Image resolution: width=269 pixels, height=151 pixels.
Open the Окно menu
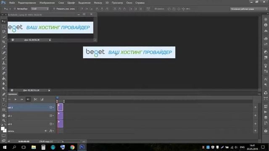[129, 3]
